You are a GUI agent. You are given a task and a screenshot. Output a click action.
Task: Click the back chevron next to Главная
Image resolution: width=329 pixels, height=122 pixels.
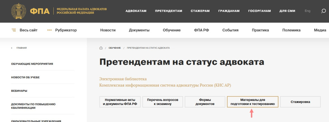tap(12, 48)
